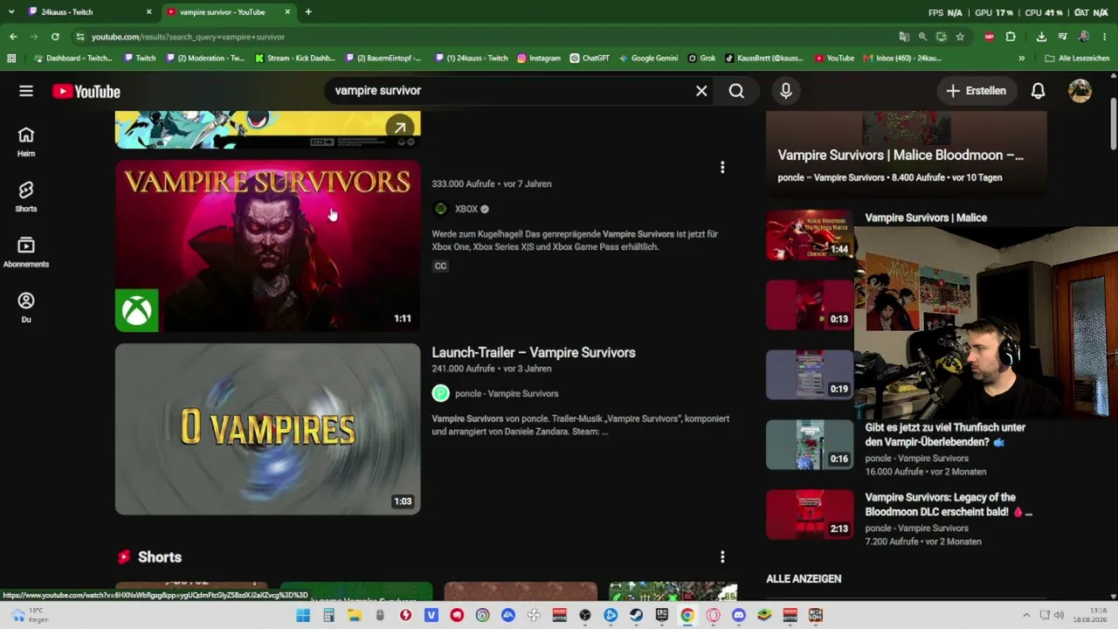
Task: Open the Gibt es jetzt zu viel Thunfisch video
Action: coord(945,435)
